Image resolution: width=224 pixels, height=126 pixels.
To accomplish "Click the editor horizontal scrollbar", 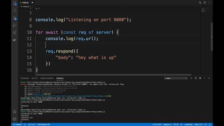I will coord(113,75).
